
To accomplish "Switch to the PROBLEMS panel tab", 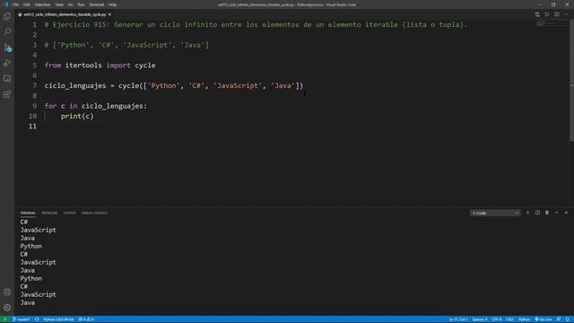I will point(49,214).
